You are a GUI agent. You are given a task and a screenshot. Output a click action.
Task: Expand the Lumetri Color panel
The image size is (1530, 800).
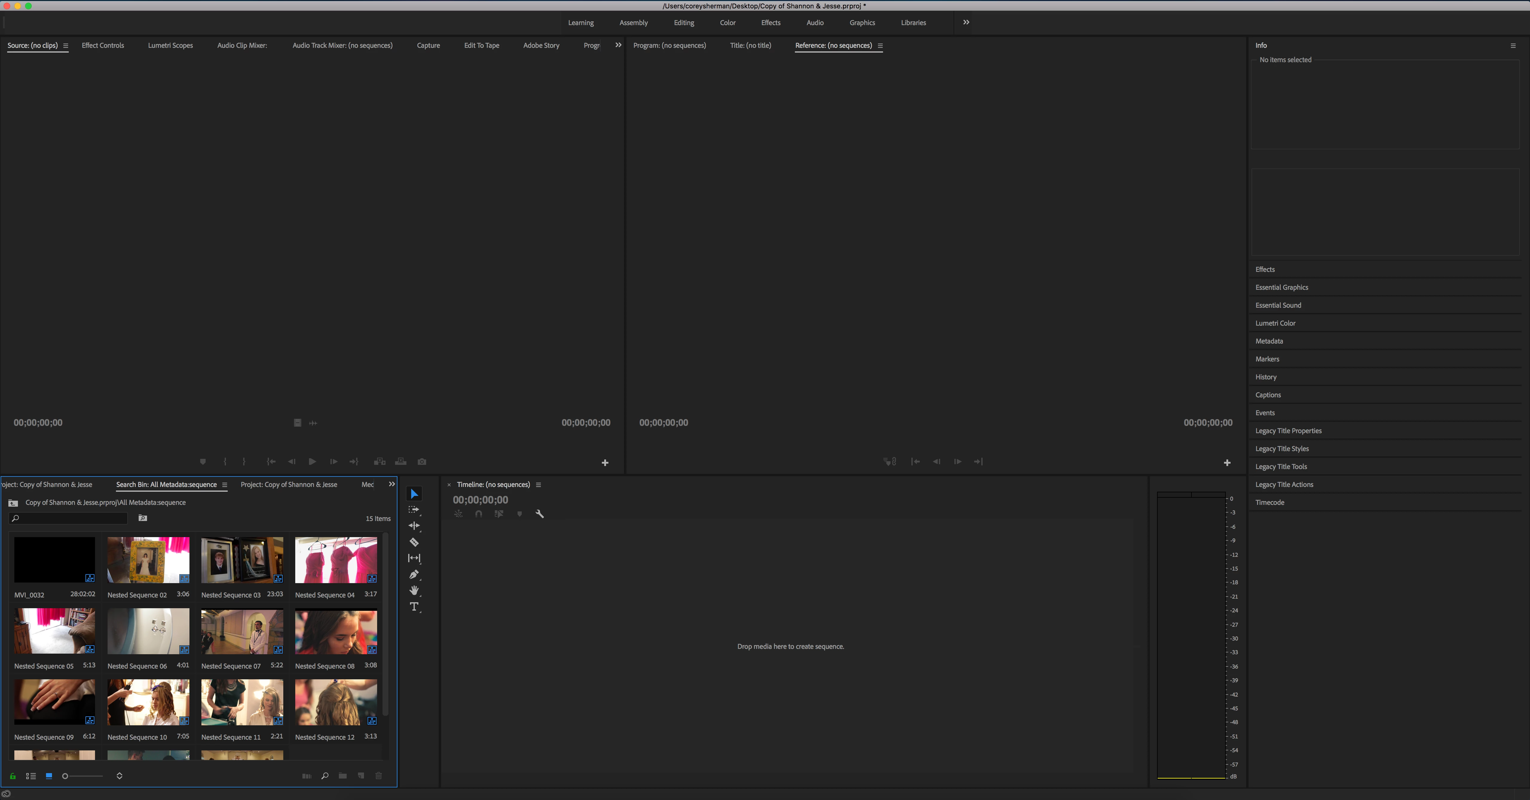click(1275, 323)
